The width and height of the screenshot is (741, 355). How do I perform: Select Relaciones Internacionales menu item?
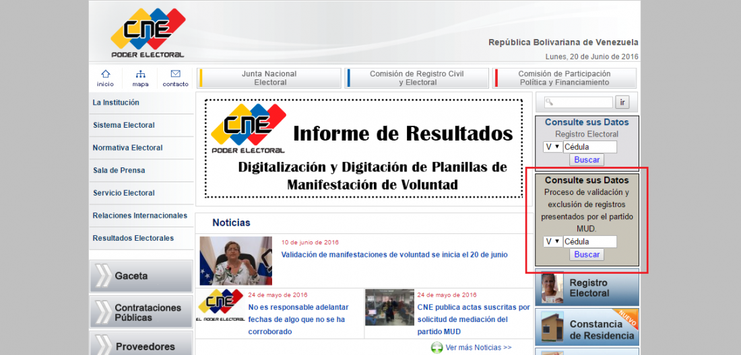pyautogui.click(x=141, y=215)
